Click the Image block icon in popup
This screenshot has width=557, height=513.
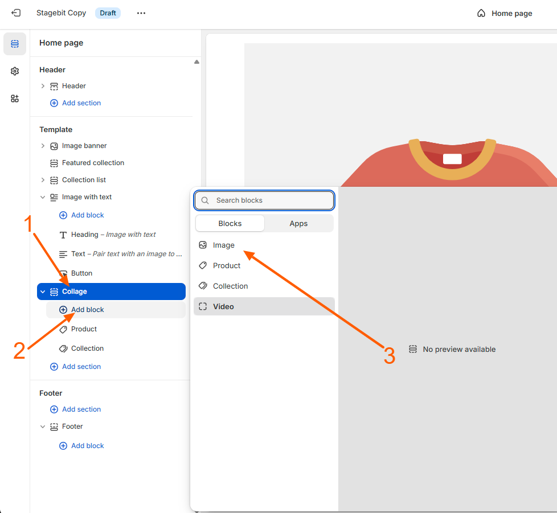203,245
